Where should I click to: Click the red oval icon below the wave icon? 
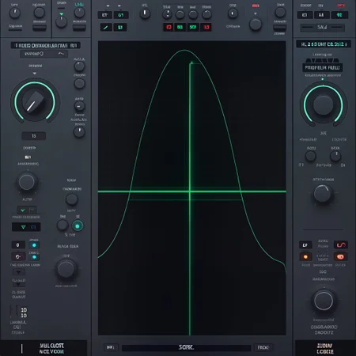(x=340, y=256)
